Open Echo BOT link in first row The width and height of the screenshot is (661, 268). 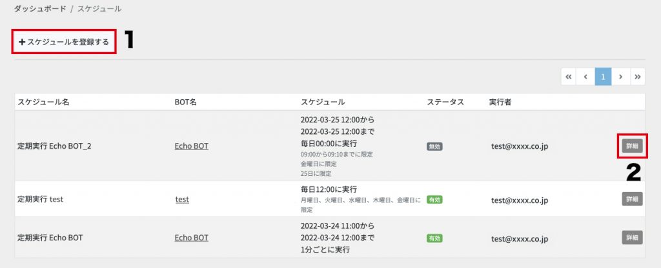coord(191,146)
